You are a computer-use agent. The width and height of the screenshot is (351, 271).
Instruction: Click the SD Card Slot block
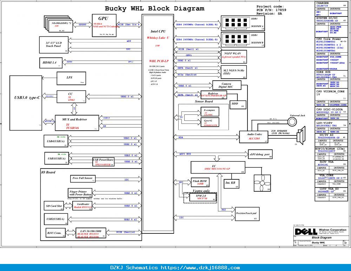click(54, 206)
